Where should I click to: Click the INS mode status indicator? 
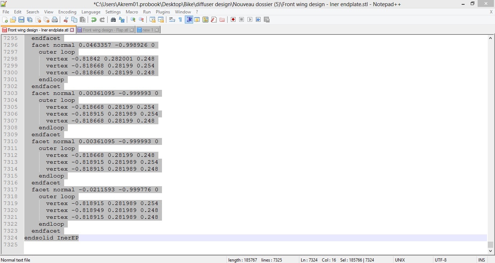coord(482,260)
